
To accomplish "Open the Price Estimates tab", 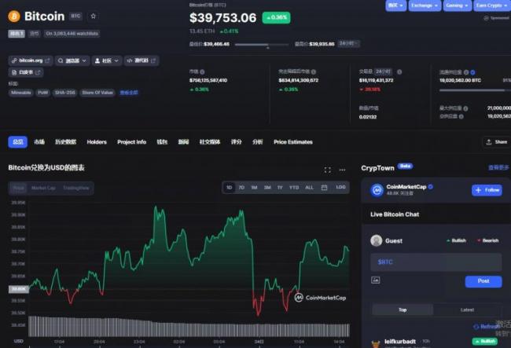I will 292,142.
